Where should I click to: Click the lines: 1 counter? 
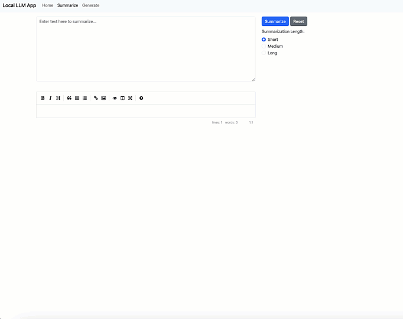(x=217, y=122)
